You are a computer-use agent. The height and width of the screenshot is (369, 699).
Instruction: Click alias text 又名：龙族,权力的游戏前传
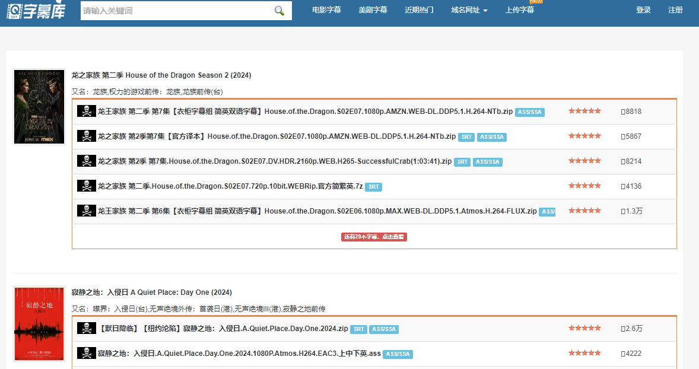tap(147, 92)
